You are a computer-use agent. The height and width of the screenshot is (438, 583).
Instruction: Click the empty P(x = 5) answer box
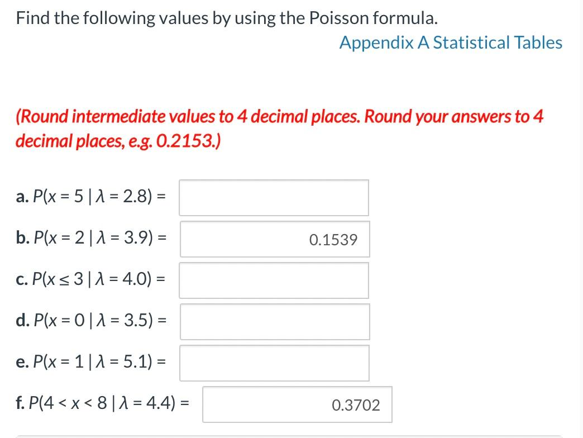click(x=274, y=197)
